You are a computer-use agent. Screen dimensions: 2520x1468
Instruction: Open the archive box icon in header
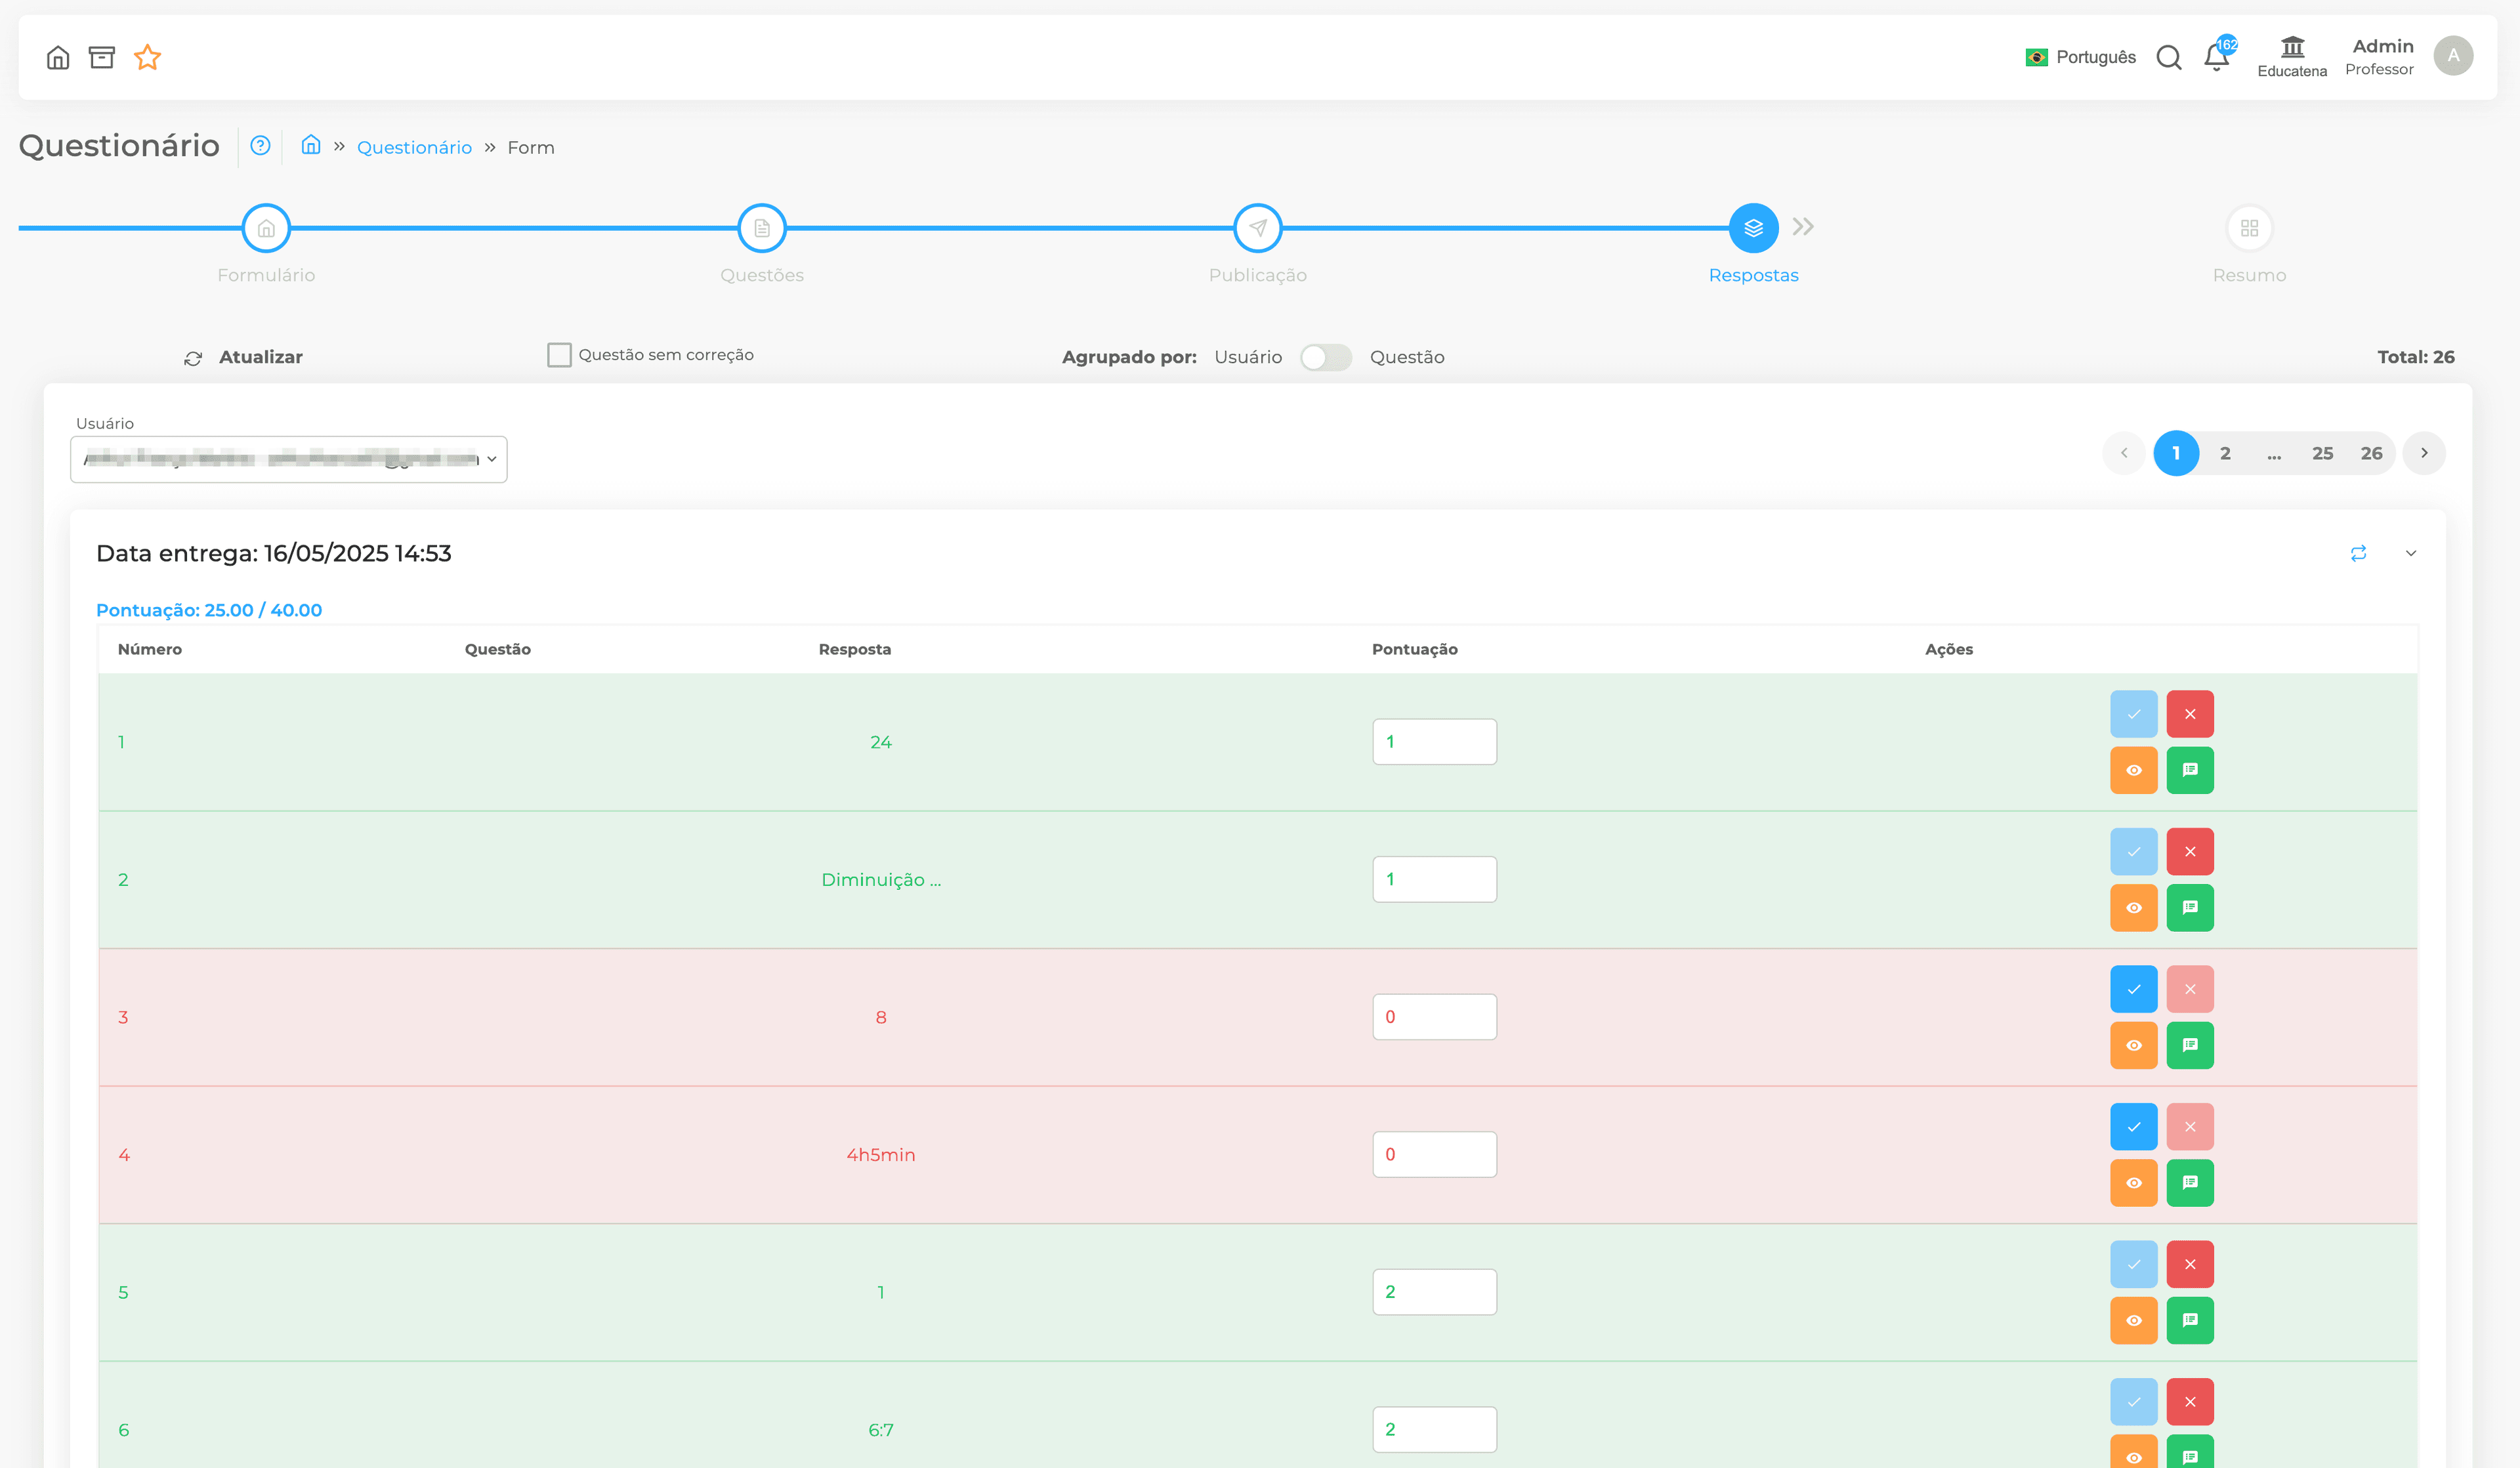click(102, 57)
